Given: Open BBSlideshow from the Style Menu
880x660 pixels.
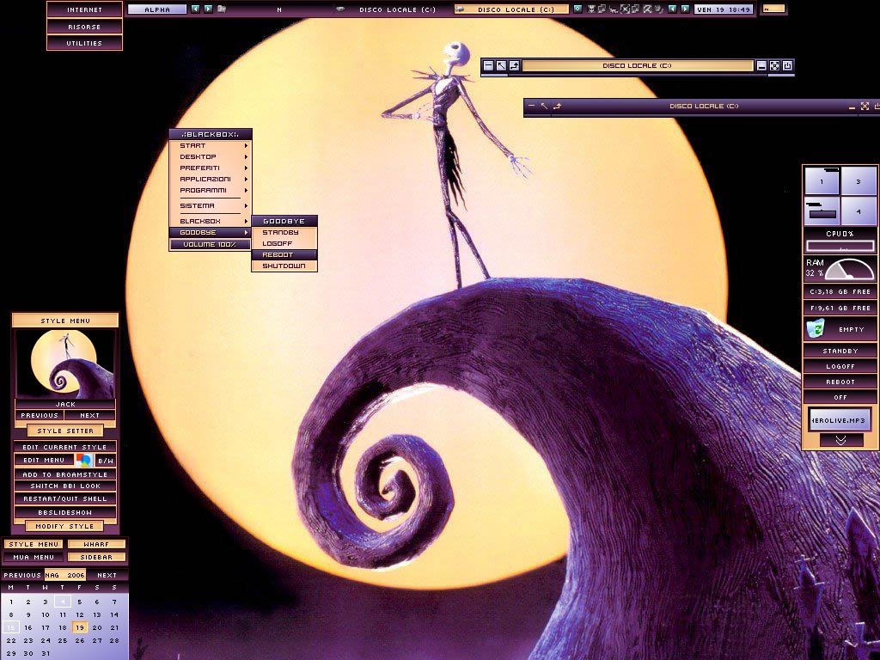Looking at the screenshot, I should point(65,512).
